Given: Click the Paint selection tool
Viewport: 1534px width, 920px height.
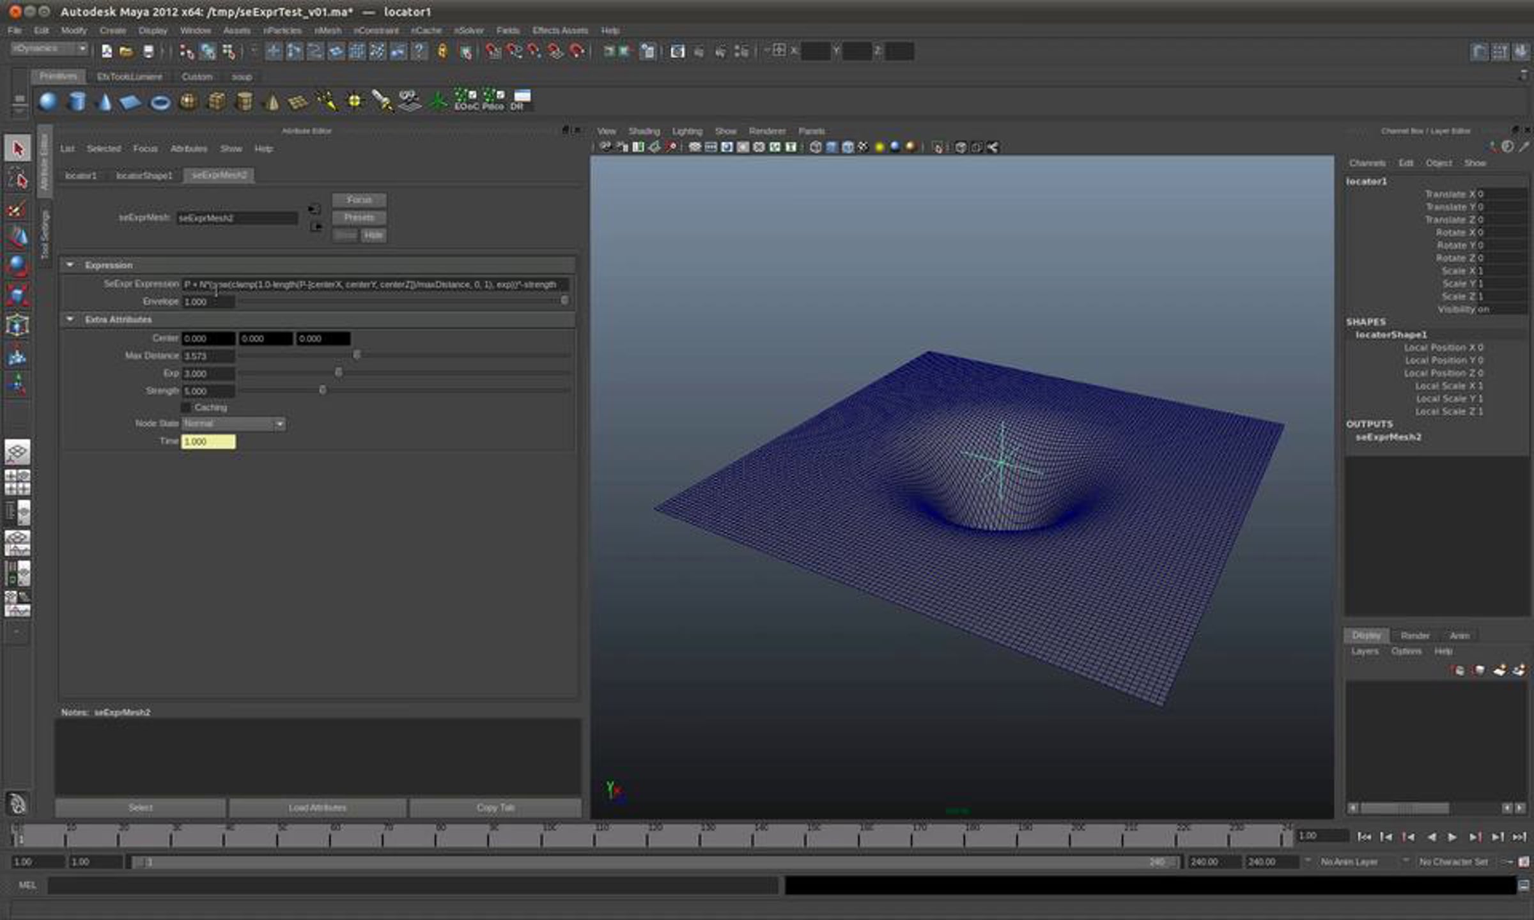Looking at the screenshot, I should pyautogui.click(x=17, y=210).
